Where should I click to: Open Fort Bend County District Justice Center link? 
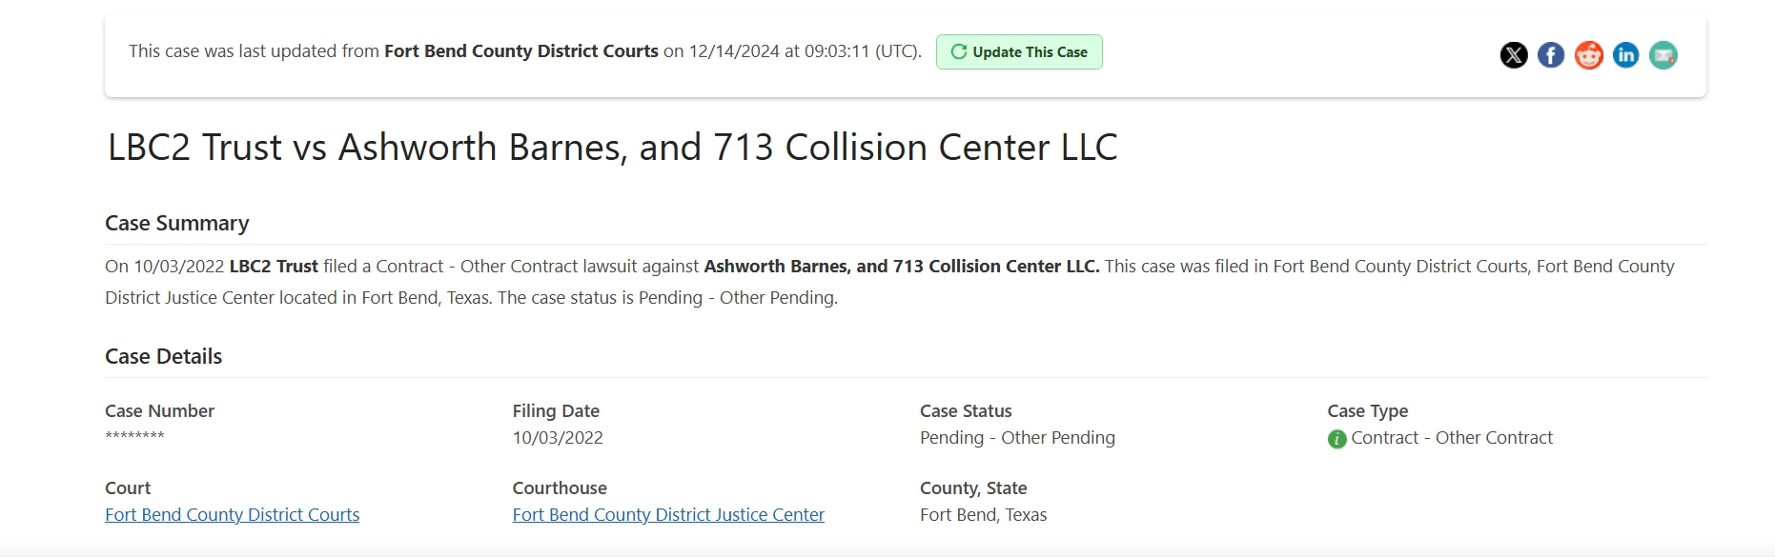pyautogui.click(x=668, y=514)
